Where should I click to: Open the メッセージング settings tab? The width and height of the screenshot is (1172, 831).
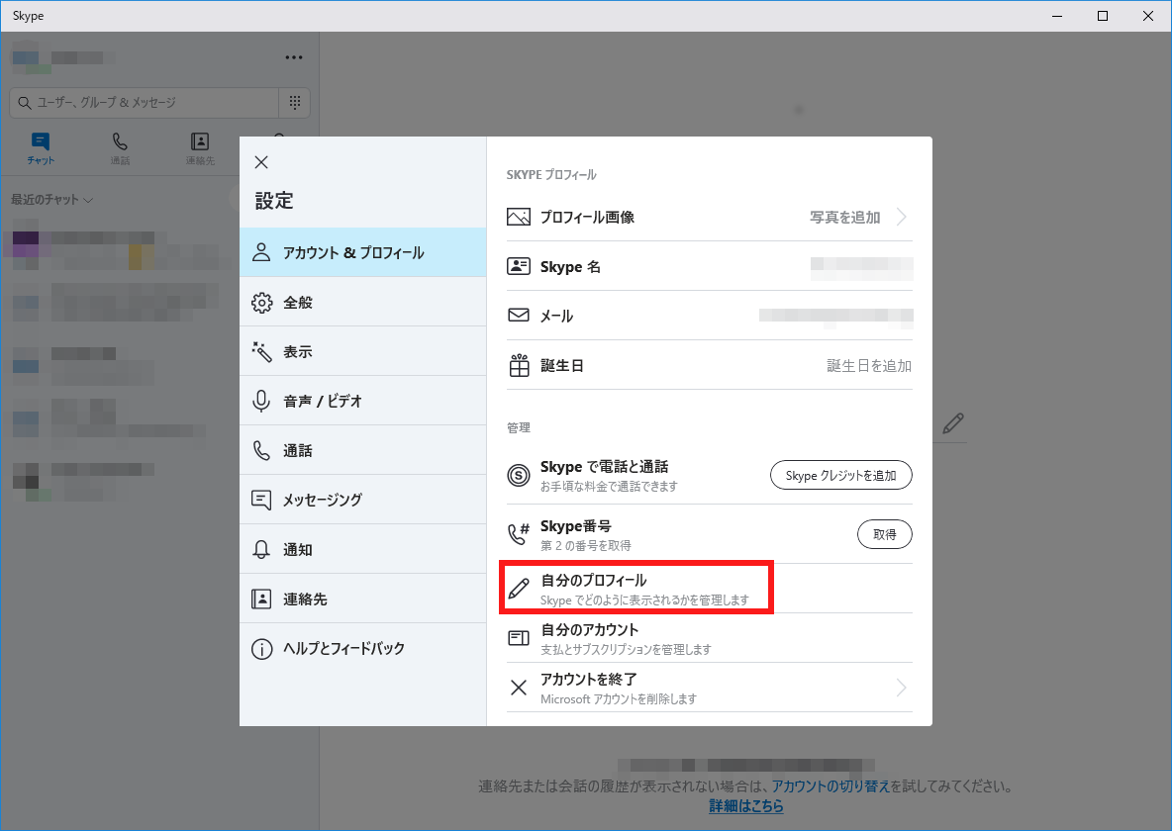pos(362,500)
